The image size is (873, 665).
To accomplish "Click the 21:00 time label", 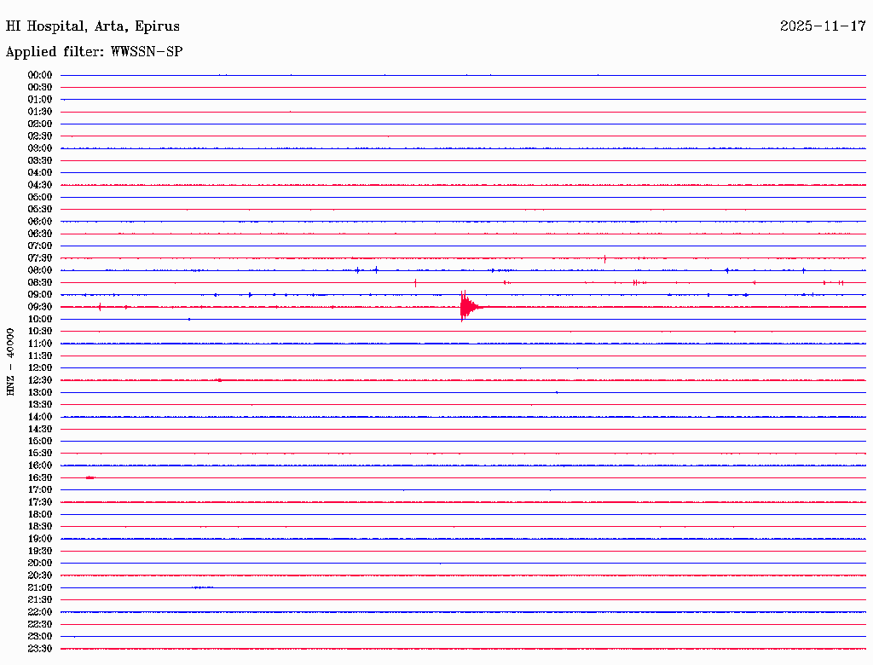I will pos(40,587).
